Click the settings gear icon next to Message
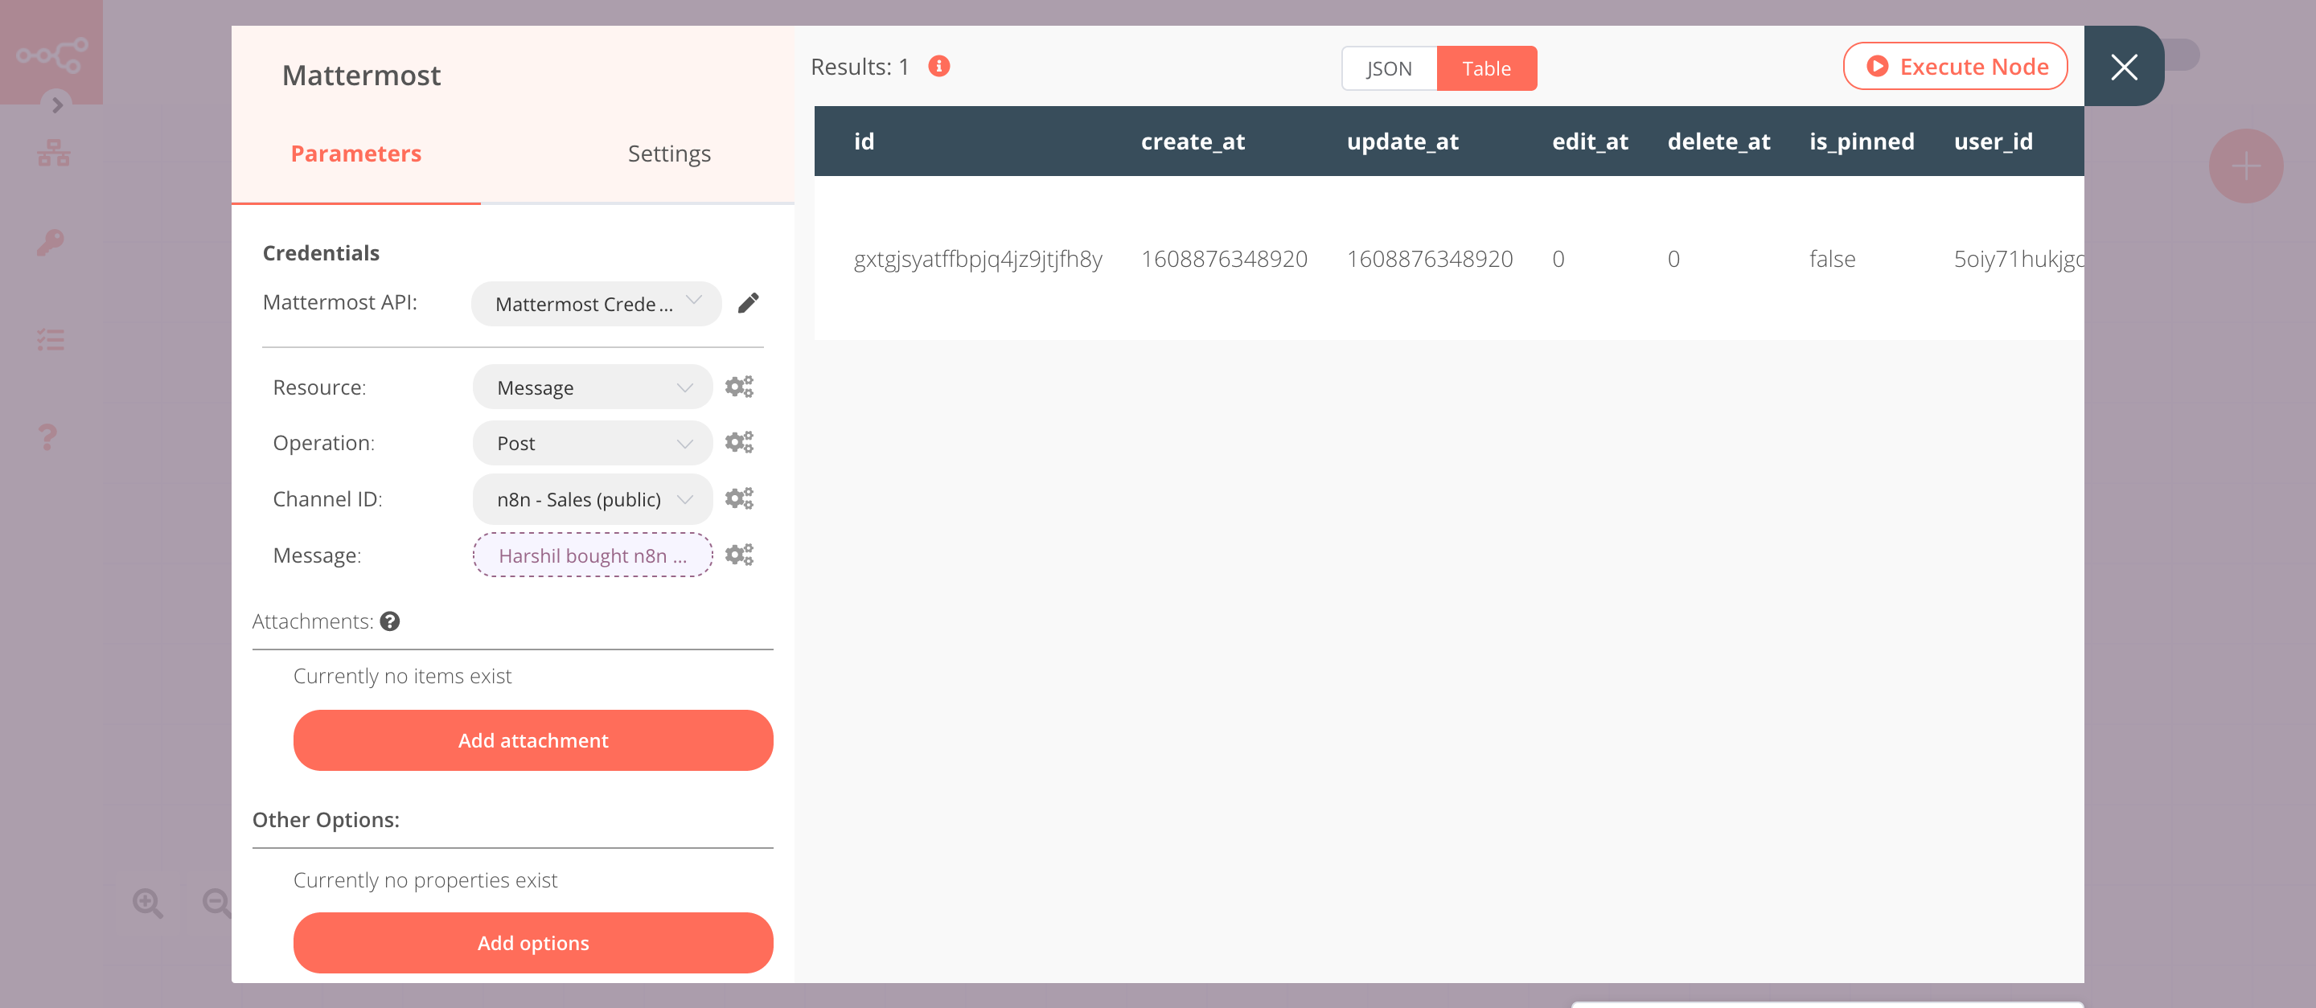Screen dimensions: 2316x1008 tap(740, 555)
